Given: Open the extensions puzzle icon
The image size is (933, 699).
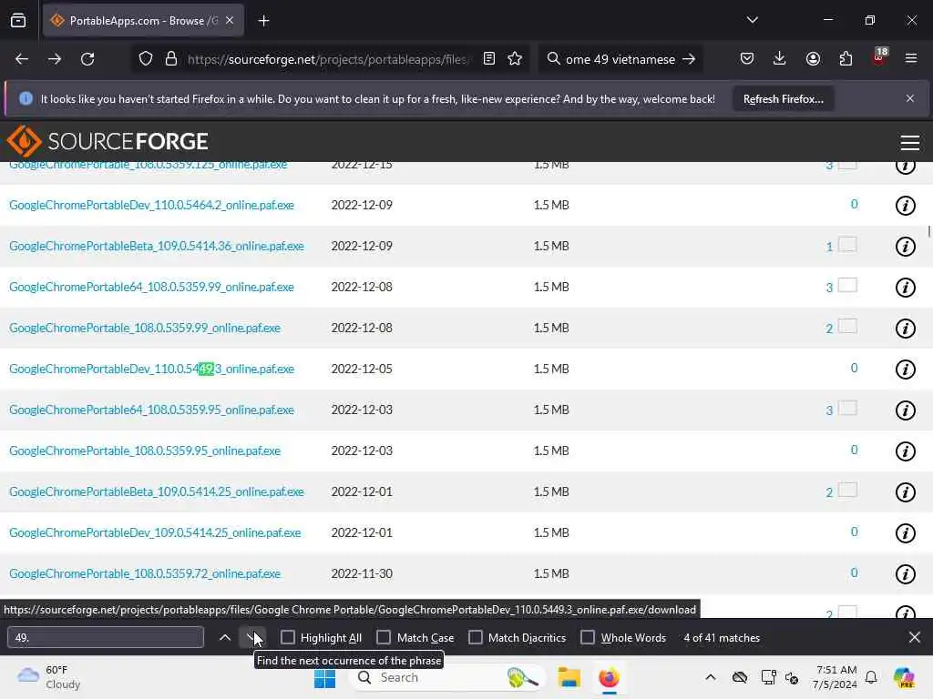Looking at the screenshot, I should coord(846,59).
